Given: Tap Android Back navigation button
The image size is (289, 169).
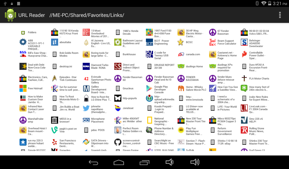Looking at the screenshot, I should [x=93, y=162].
